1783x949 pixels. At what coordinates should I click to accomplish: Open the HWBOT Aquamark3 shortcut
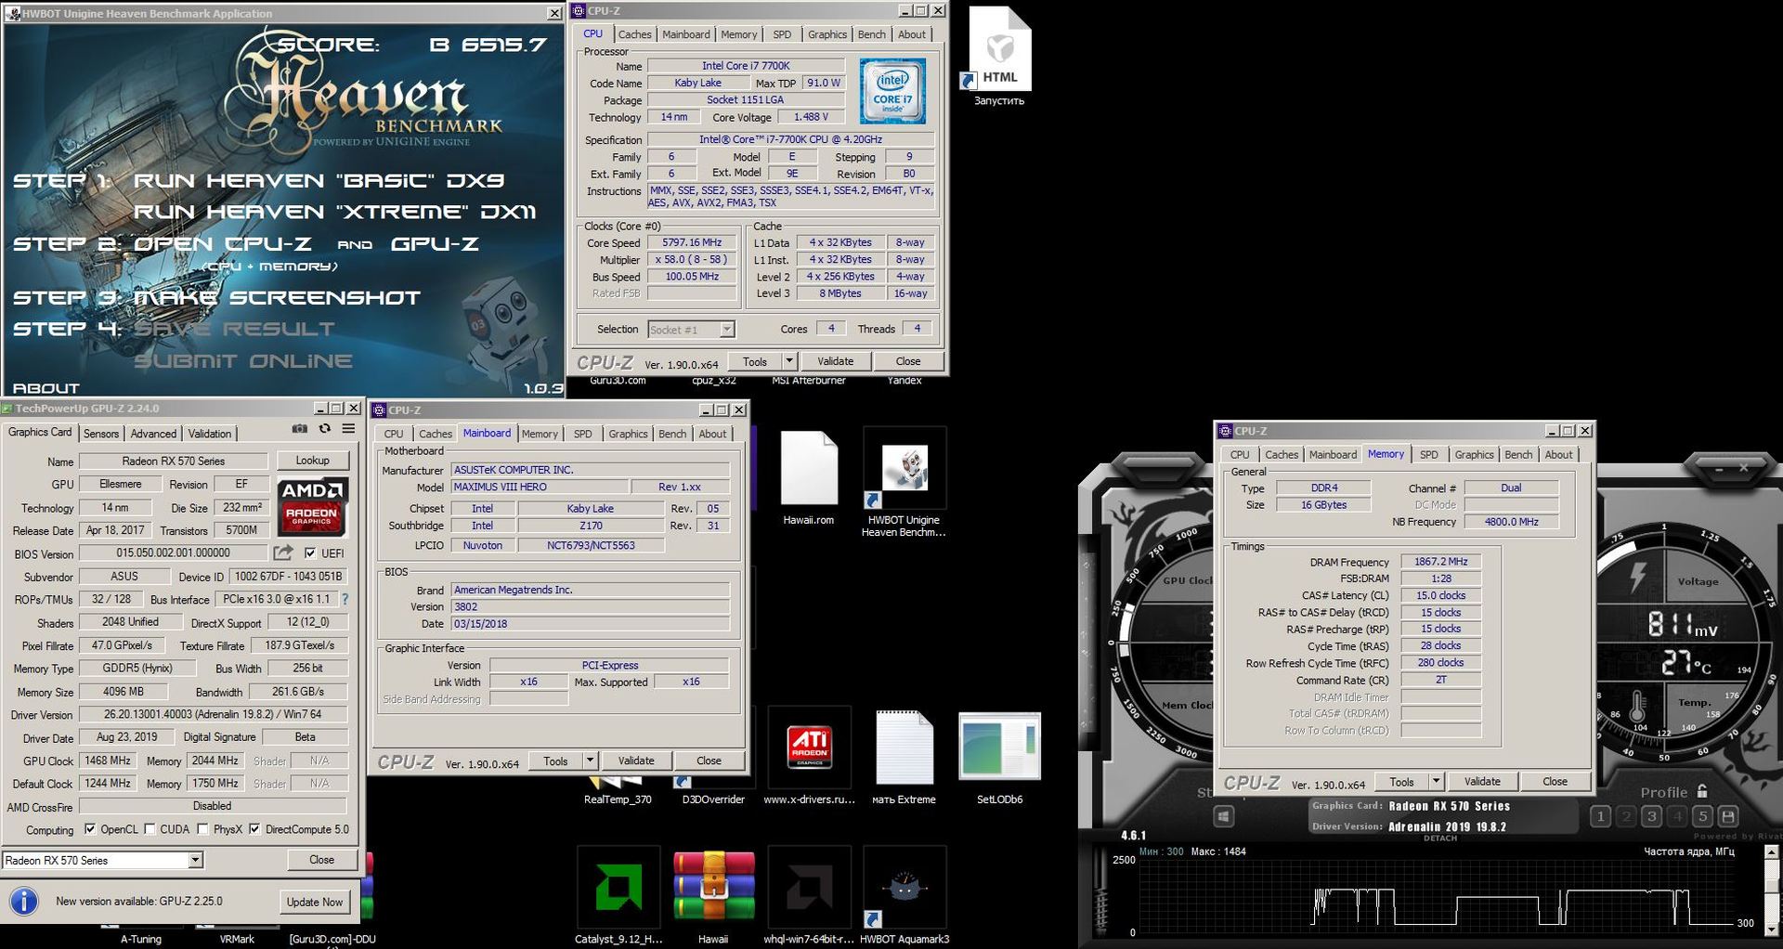tap(904, 894)
